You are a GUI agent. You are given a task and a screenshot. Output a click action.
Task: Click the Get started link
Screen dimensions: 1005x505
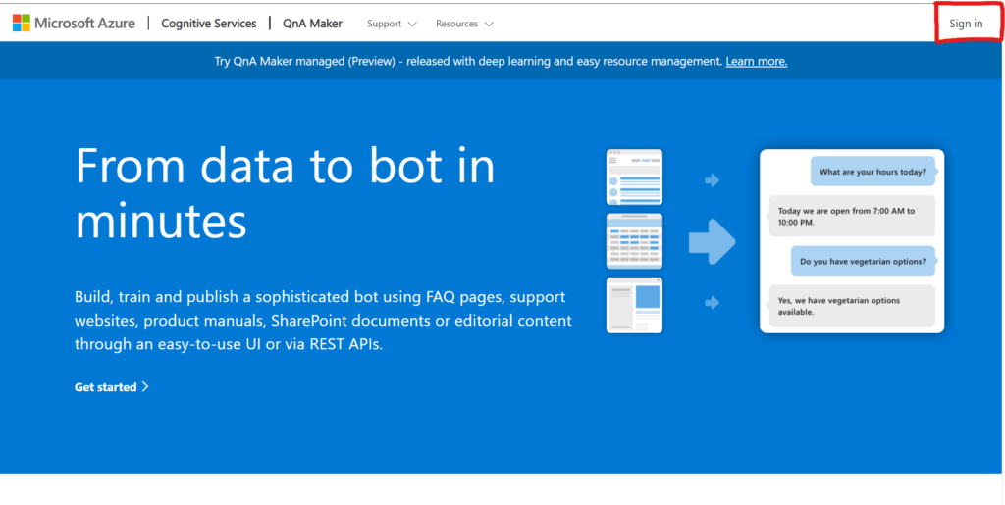coord(105,387)
